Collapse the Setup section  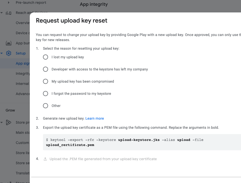2,53
